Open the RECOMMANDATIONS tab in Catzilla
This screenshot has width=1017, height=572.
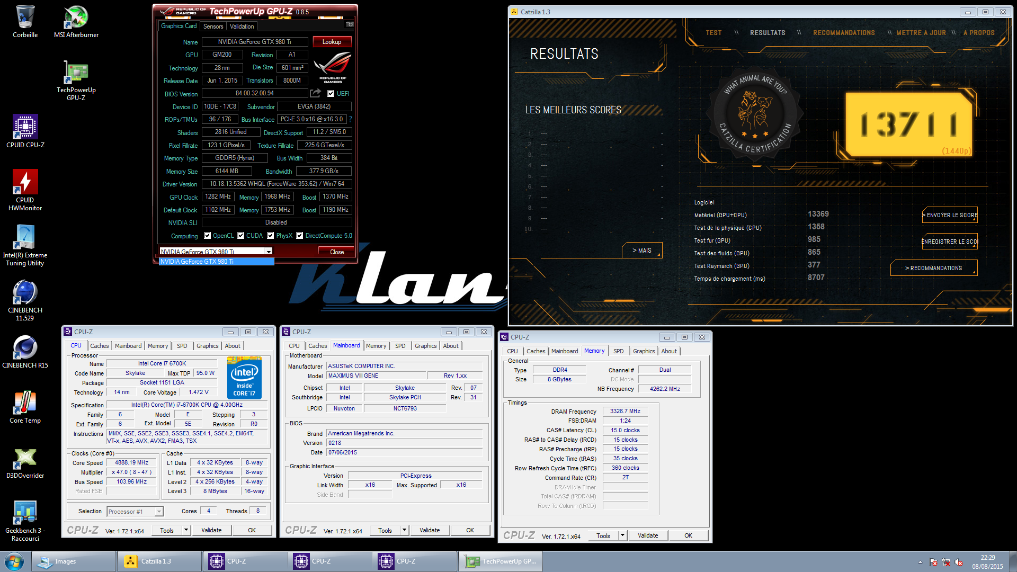pos(844,33)
